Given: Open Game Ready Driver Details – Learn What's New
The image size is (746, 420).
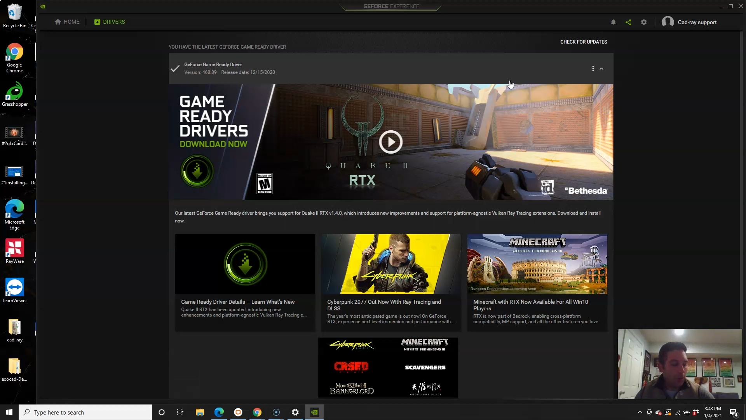Looking at the screenshot, I should pyautogui.click(x=238, y=302).
